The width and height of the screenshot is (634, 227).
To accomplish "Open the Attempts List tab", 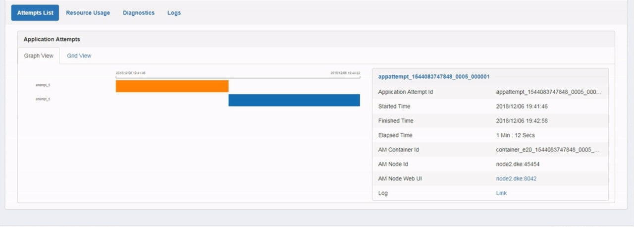I will (x=35, y=13).
